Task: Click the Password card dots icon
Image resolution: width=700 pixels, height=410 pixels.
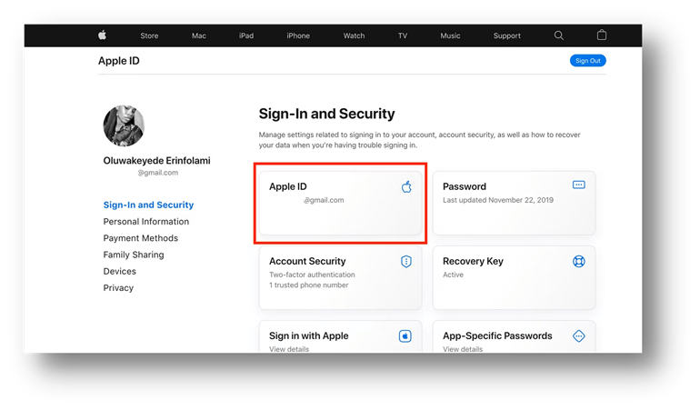Action: point(578,185)
